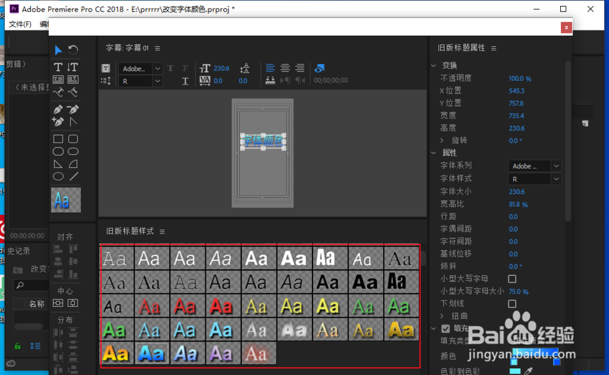The image size is (609, 375).
Task: Open the Adobe font family dropdown in toolbar
Action: tap(140, 69)
